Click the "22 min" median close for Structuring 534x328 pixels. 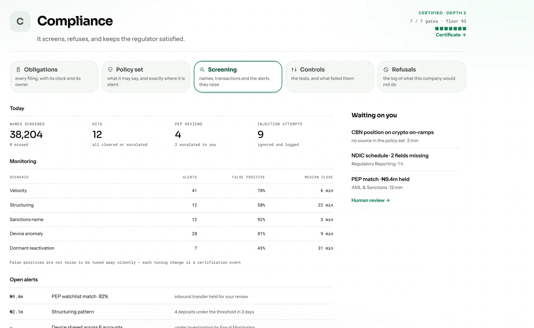coord(325,205)
